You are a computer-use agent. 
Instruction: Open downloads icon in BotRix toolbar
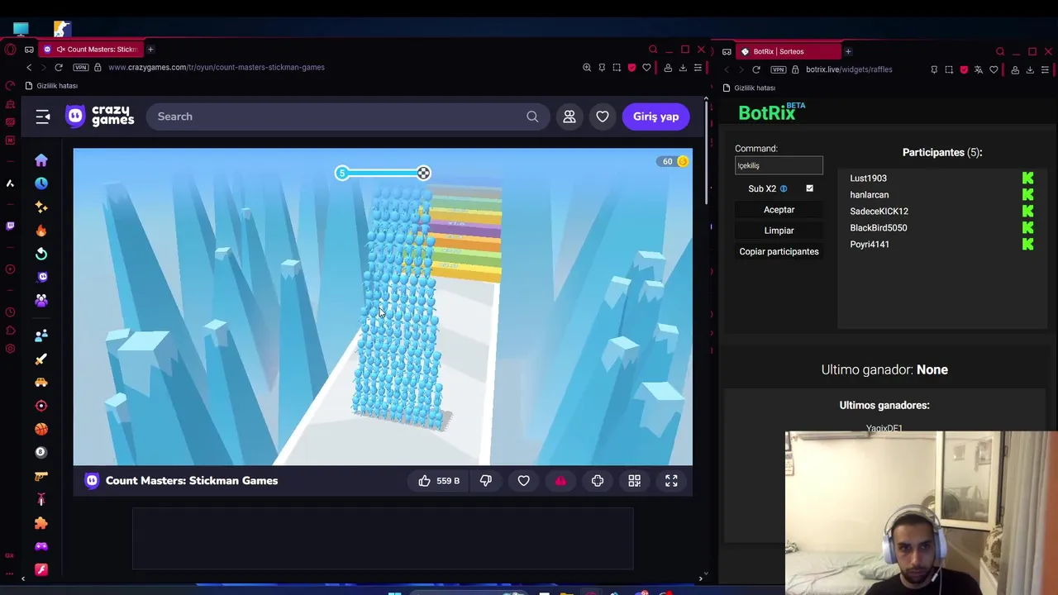pos(1030,69)
